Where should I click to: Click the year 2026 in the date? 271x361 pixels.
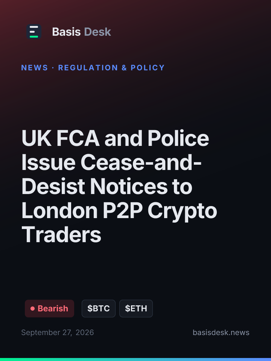point(85,332)
